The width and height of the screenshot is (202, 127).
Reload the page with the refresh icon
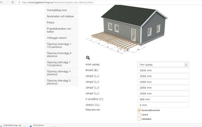coord(13,2)
